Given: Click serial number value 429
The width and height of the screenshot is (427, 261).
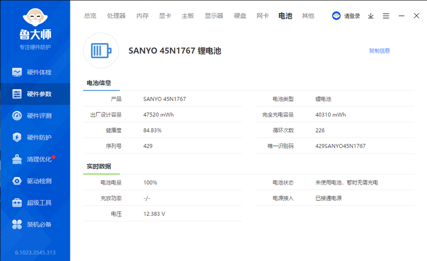Looking at the screenshot, I should [x=148, y=146].
